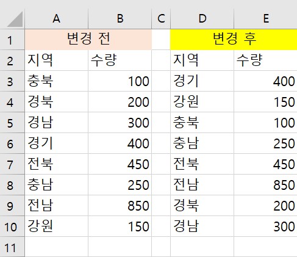Screen dimensions: 297x257
Task: Select cell A5 with 경남
Action: tap(57, 123)
